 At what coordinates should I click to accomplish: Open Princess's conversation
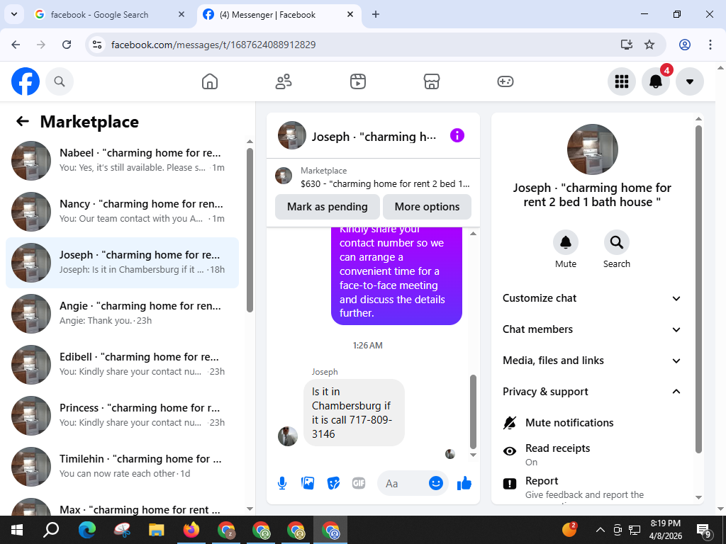[x=122, y=415]
